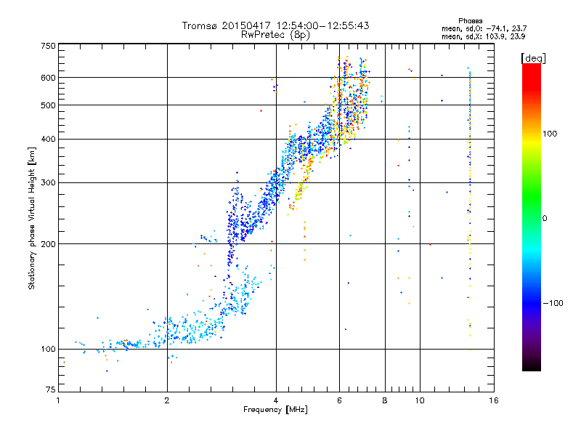This screenshot has width=581, height=436.
Task: Click the 'Frequency [MHz]' axis label
Action: click(x=275, y=410)
